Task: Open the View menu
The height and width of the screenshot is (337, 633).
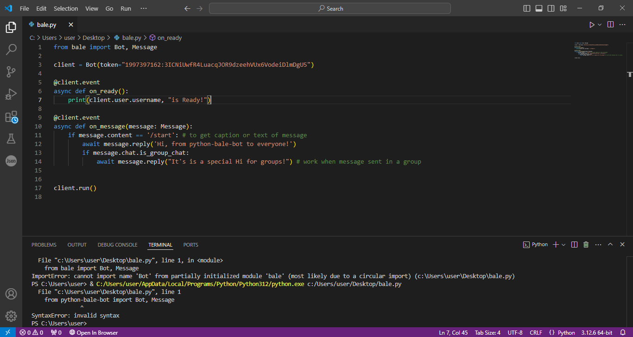Action: (92, 8)
